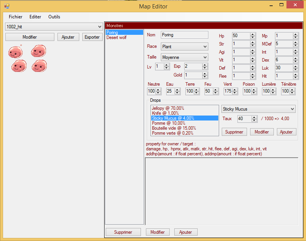Click Modifier in the Drops group
Screen dimensions: 306x241
point(262,132)
